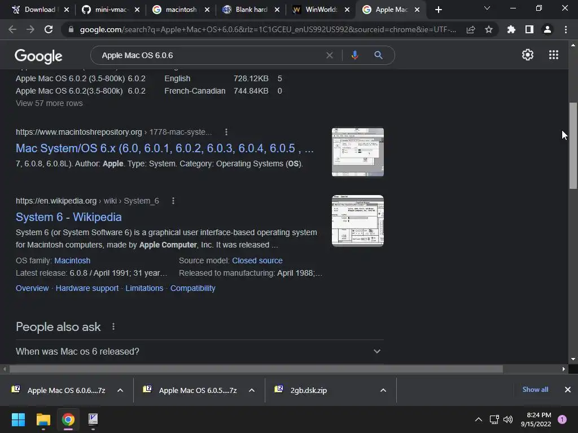578x433 pixels.
Task: Click the horizontal scrollbar thumb
Action: click(x=256, y=369)
